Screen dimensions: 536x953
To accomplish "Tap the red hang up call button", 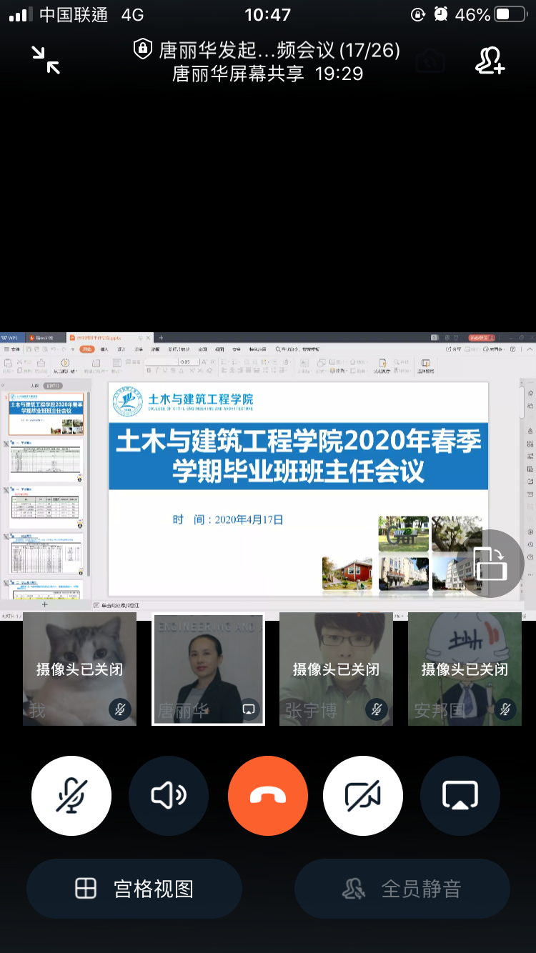I will [268, 795].
